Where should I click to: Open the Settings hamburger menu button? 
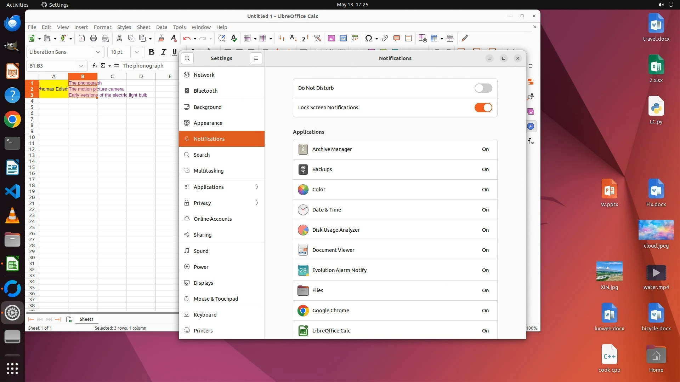pos(256,58)
